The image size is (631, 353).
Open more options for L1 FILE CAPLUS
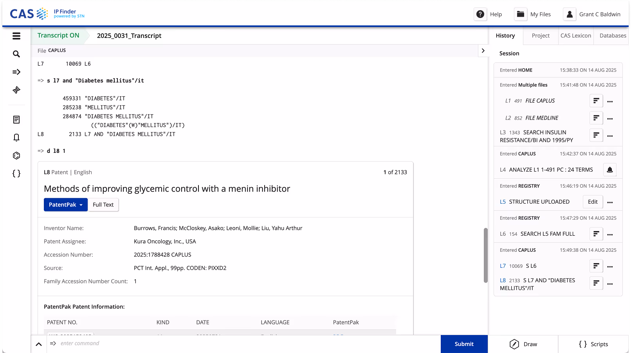610,101
